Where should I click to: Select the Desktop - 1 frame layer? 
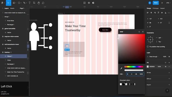point(13,52)
